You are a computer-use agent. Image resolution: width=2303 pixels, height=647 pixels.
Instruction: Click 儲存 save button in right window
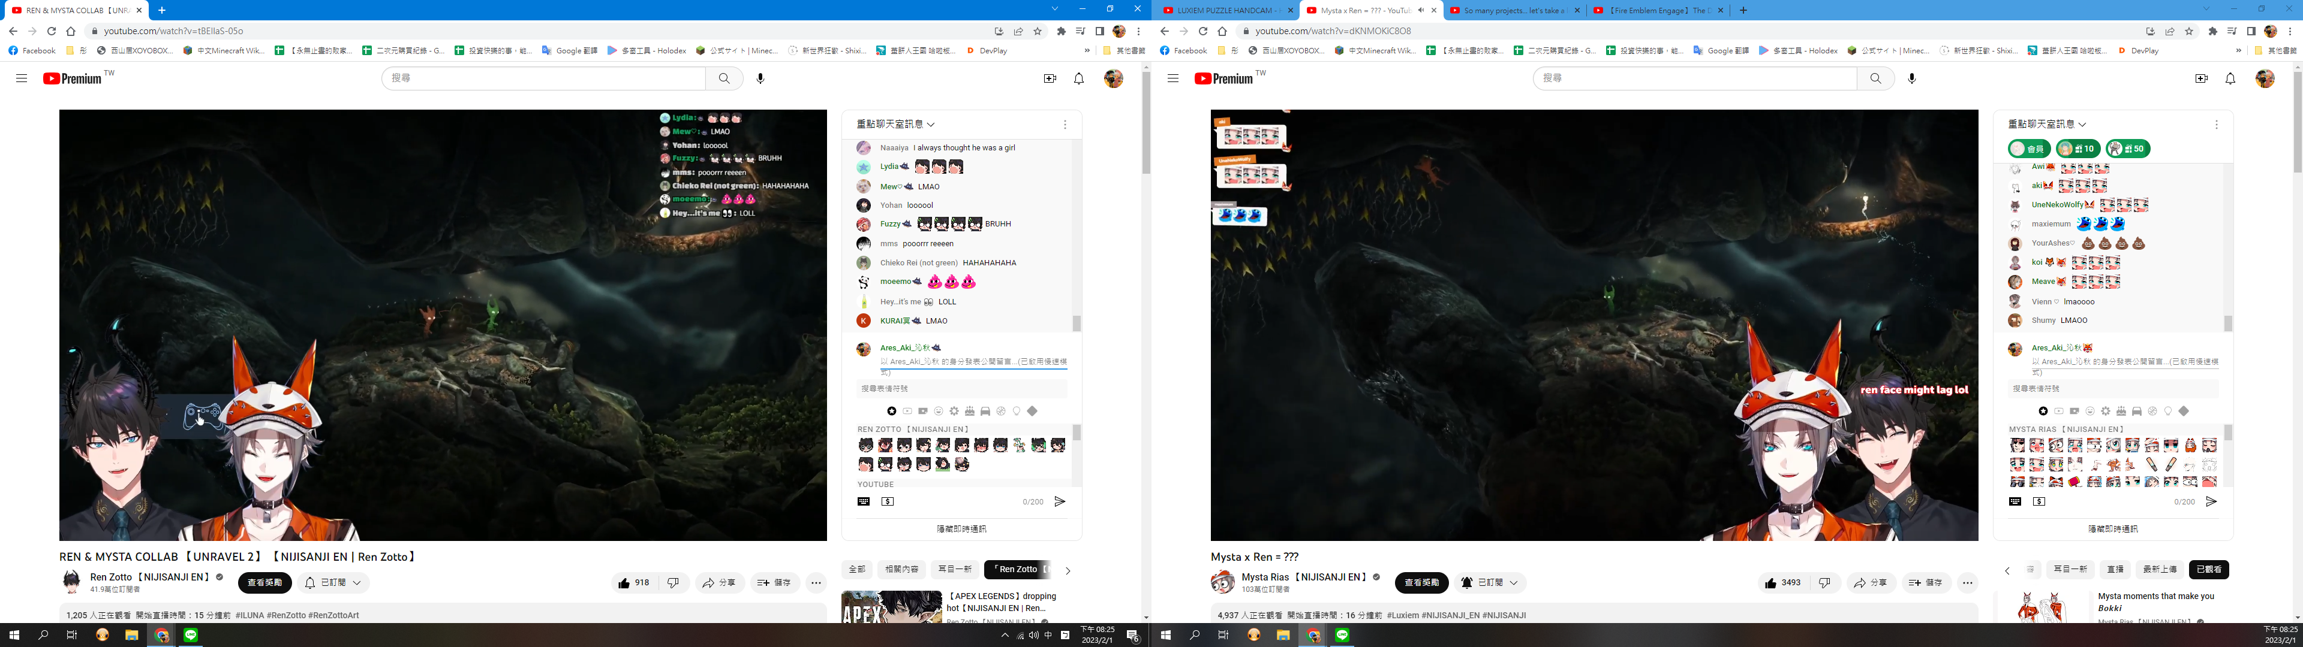1926,583
